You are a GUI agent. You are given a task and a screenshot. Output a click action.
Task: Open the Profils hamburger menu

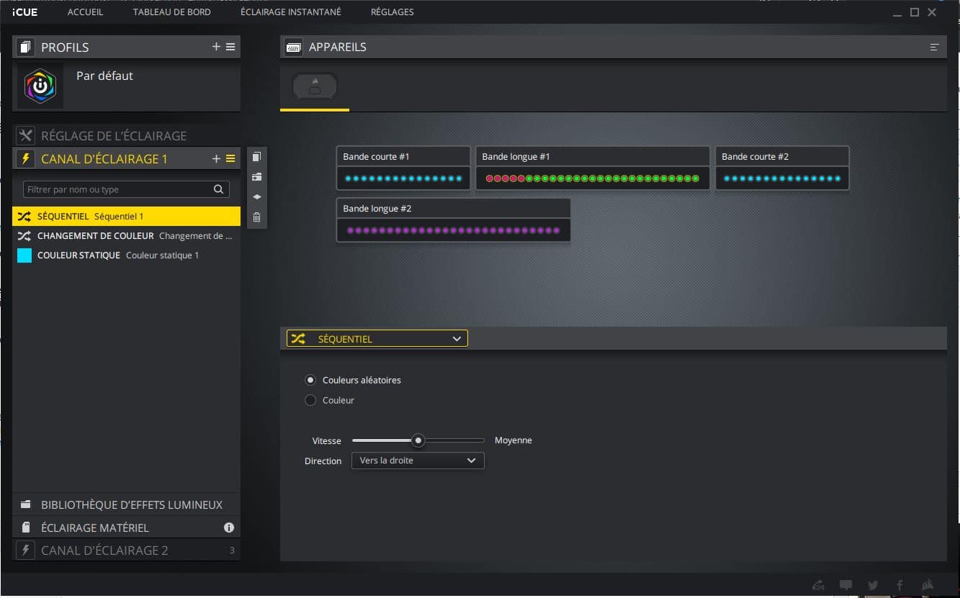230,47
